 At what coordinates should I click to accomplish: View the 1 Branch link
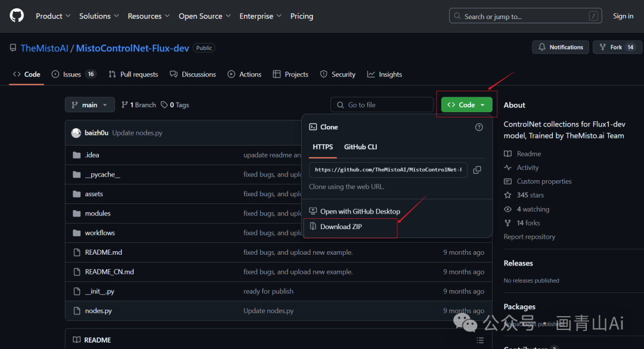pos(139,105)
